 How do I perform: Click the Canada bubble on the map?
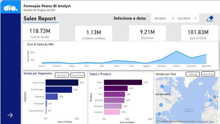(162, 86)
